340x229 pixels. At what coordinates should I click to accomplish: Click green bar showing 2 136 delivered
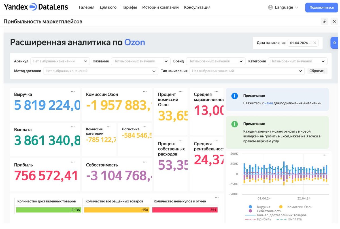point(48,210)
